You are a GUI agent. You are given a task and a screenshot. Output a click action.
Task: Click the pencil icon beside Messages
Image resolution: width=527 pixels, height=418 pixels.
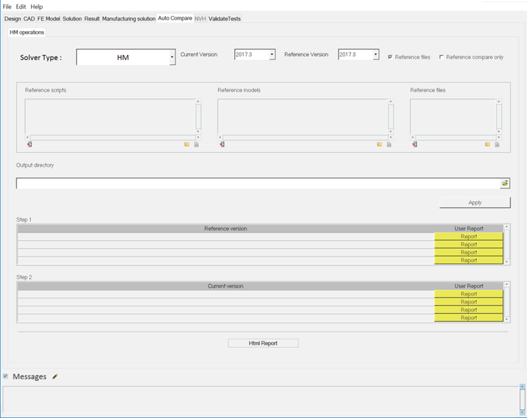tap(56, 376)
